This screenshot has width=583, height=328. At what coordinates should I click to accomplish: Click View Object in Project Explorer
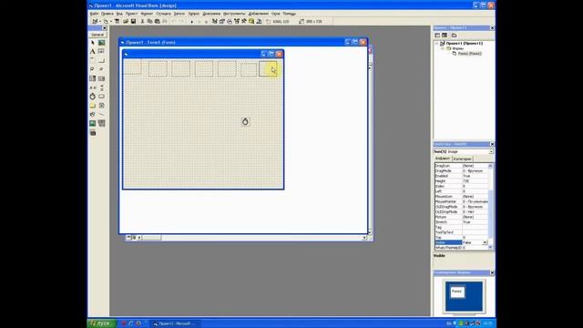click(x=445, y=36)
